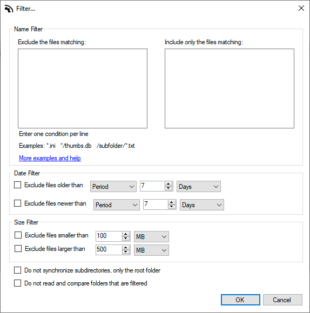
Task: Tick Exclude files smaller than checkbox
Action: [18, 235]
